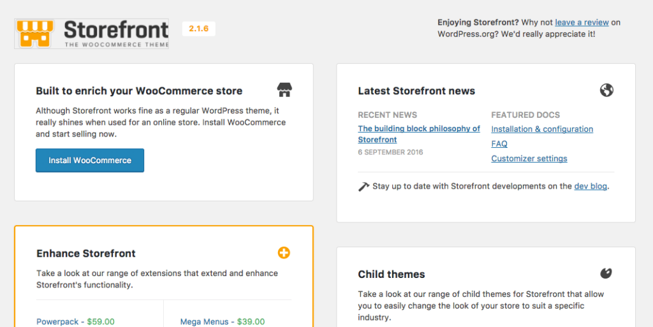Click the Latest Storefront news heading
This screenshot has width=653, height=327.
[416, 91]
